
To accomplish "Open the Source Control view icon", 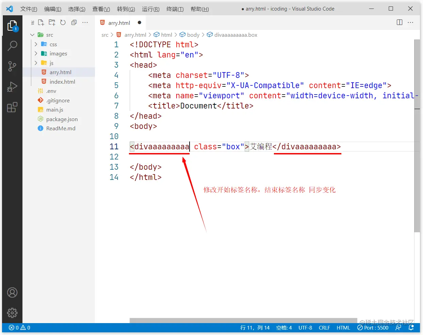I will 12,66.
